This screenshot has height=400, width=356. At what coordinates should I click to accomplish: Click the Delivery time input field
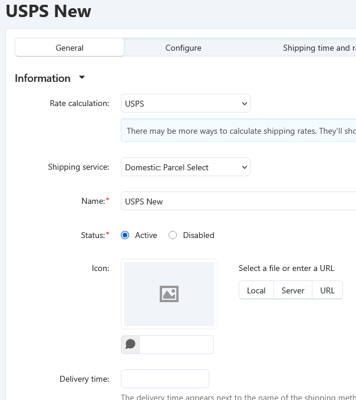164,379
